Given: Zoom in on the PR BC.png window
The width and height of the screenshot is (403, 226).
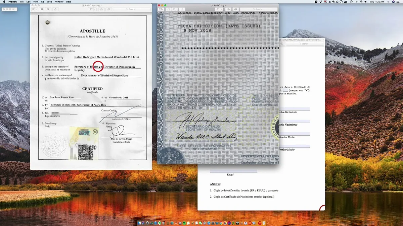Looking at the screenshot, I should pos(174,9).
